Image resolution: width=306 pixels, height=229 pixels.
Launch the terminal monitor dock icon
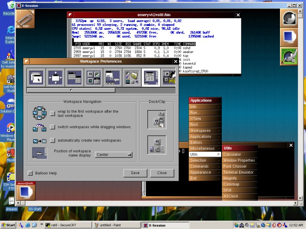pos(290,37)
